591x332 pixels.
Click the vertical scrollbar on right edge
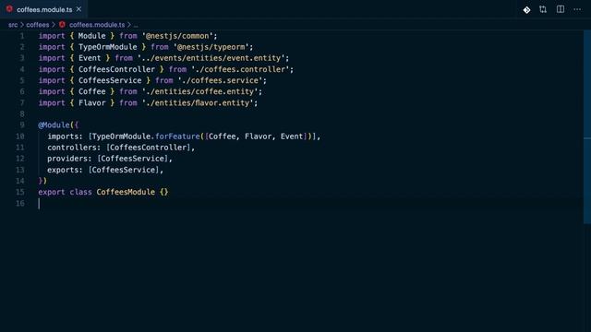(x=587, y=127)
